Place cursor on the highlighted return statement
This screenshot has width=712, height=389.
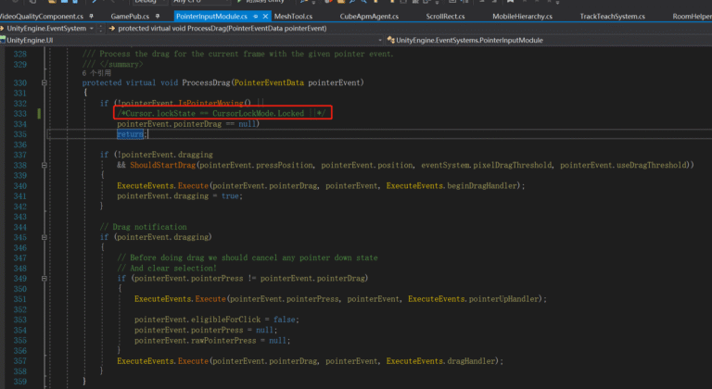[x=131, y=134]
